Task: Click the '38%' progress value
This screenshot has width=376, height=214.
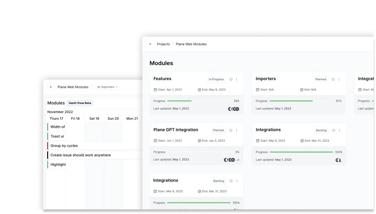Action: [x=236, y=101]
